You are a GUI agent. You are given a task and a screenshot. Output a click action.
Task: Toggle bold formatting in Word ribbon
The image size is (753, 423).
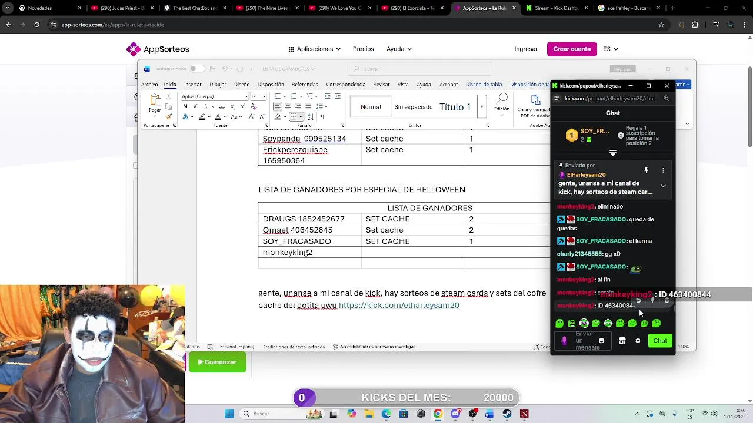(x=185, y=106)
